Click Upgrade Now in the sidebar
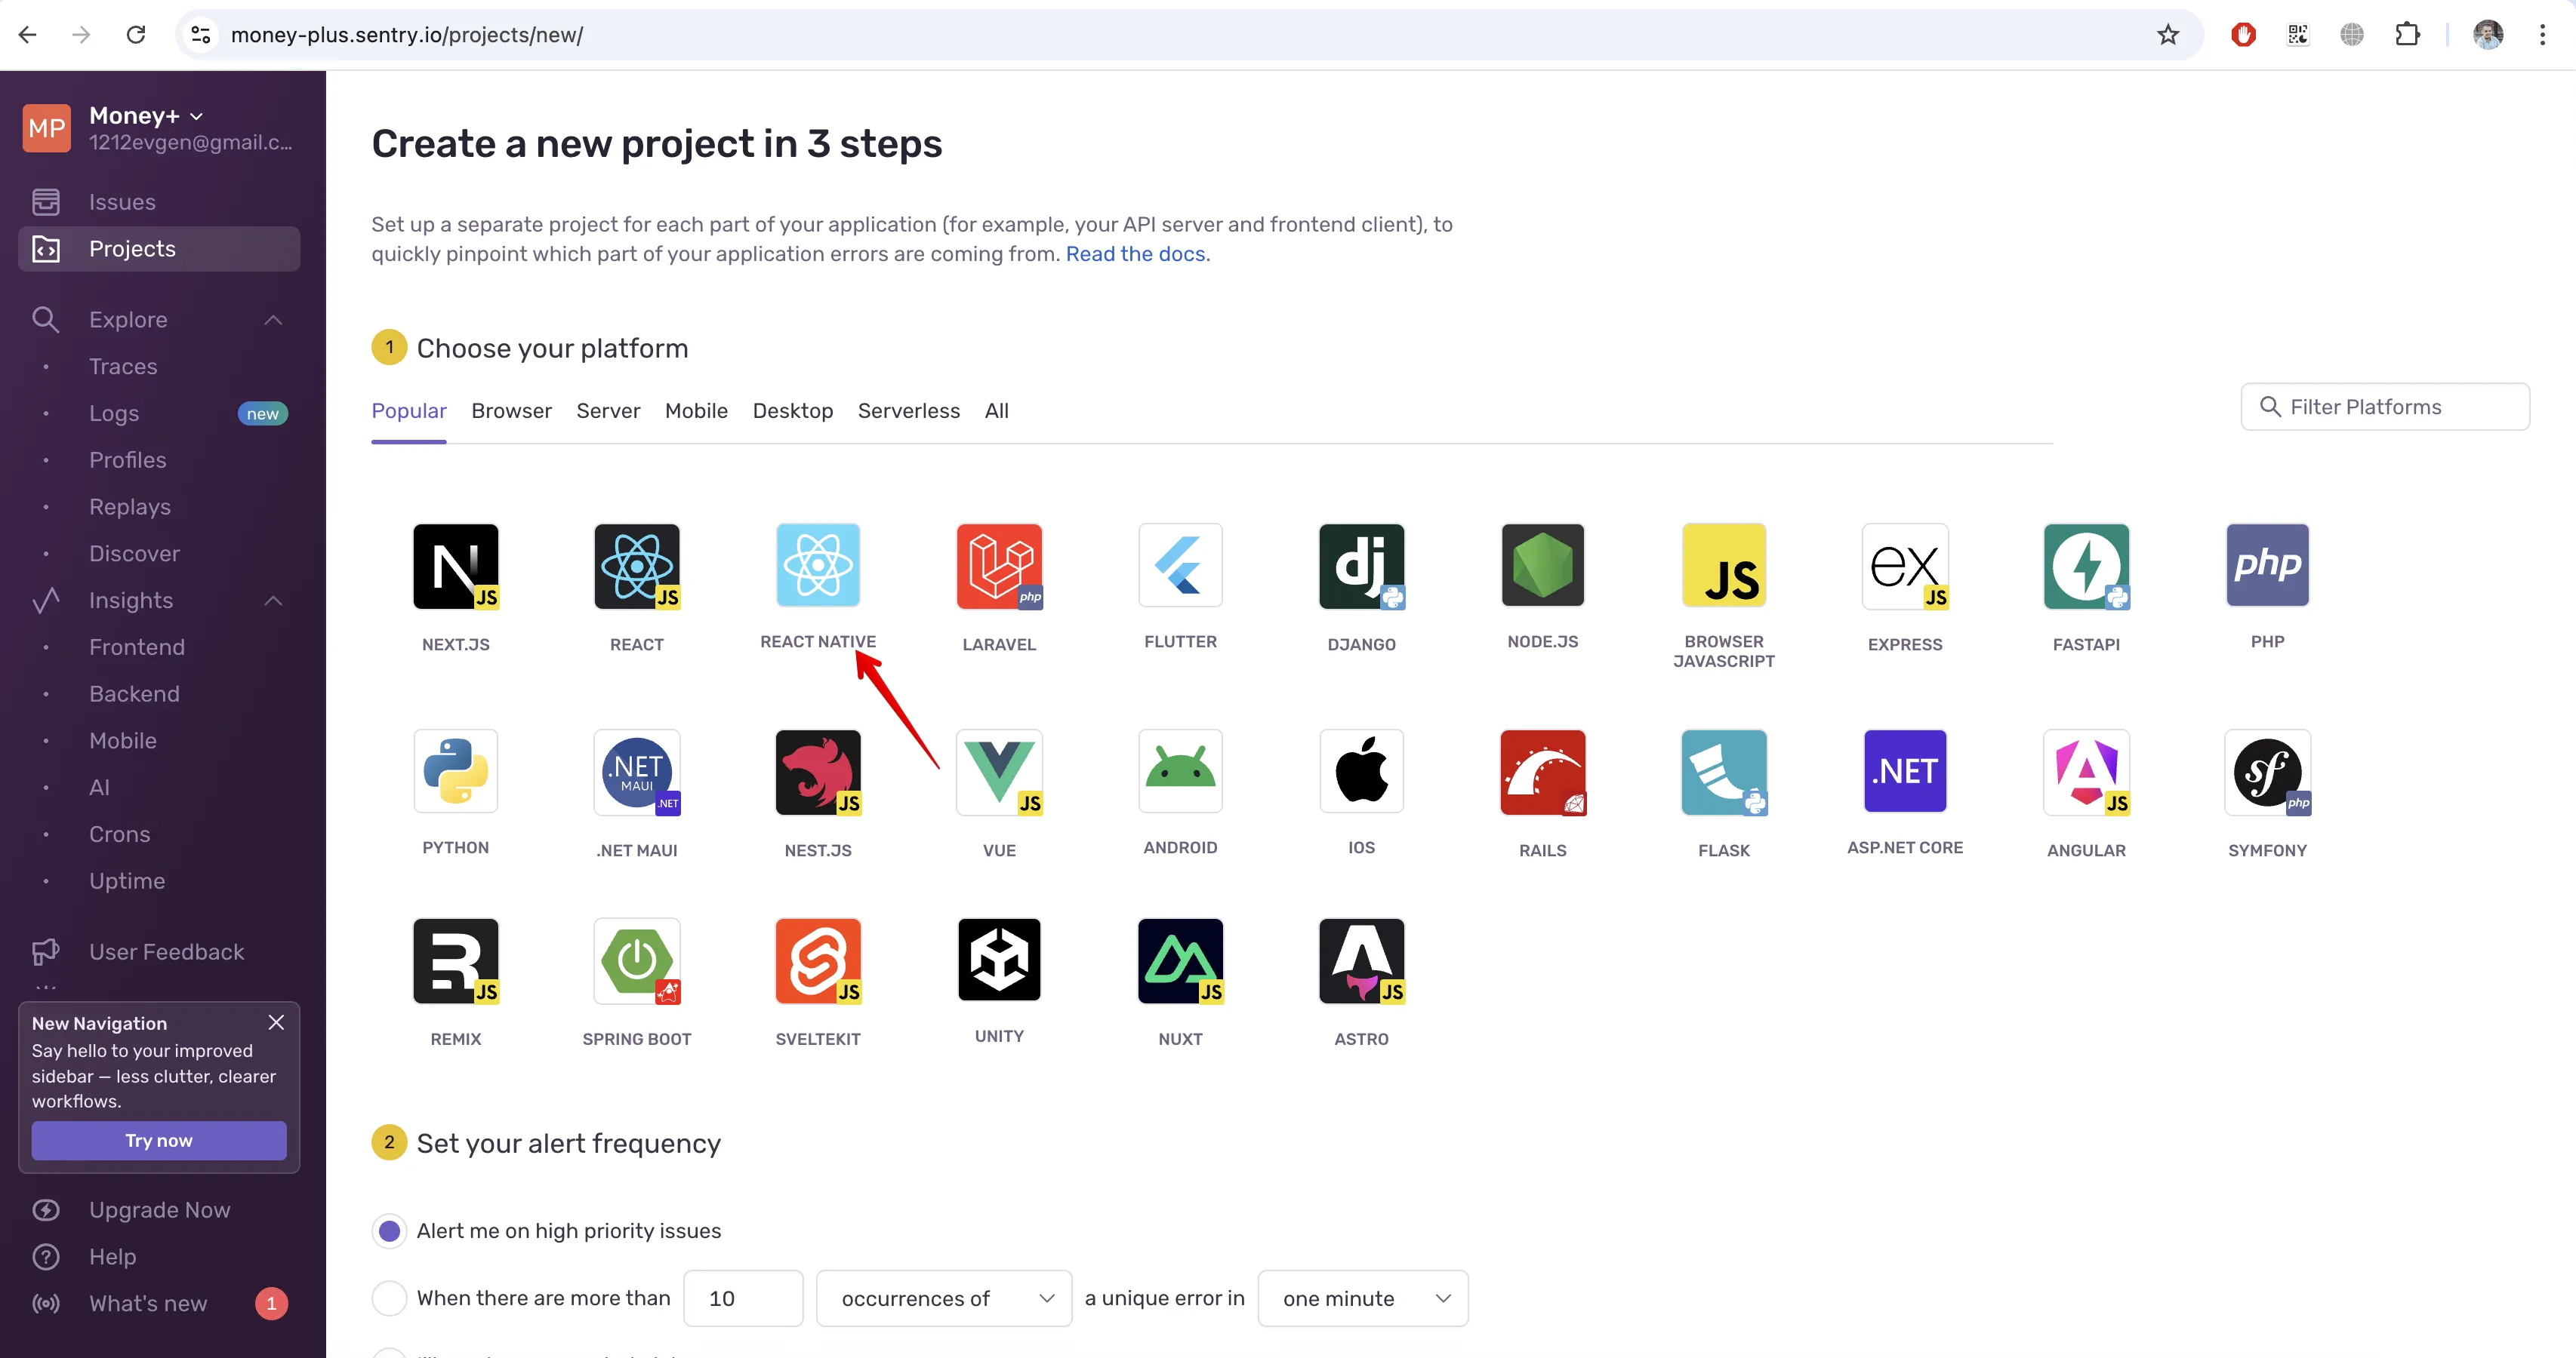The image size is (2576, 1358). (x=159, y=1210)
